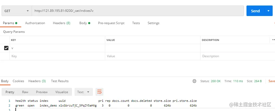Viewport: 275px width, 111px height.
Task: Click the KEY column header
Action: pos(13,40)
